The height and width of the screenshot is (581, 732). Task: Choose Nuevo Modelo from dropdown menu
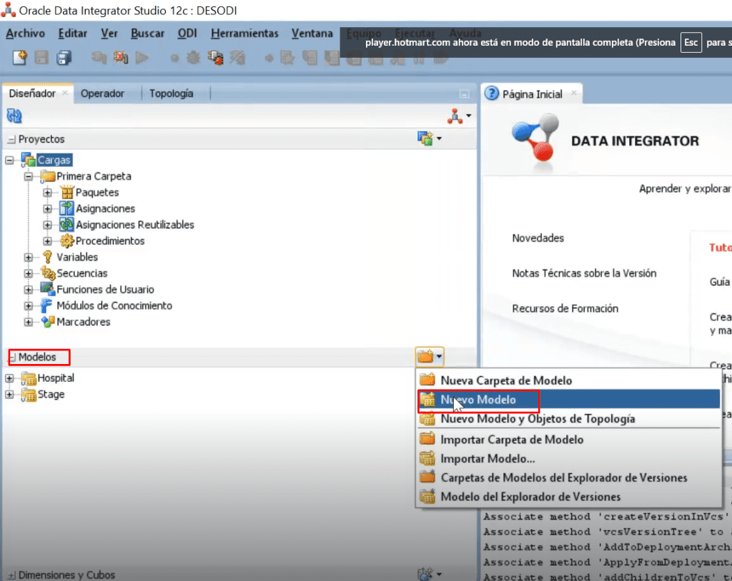click(x=568, y=400)
